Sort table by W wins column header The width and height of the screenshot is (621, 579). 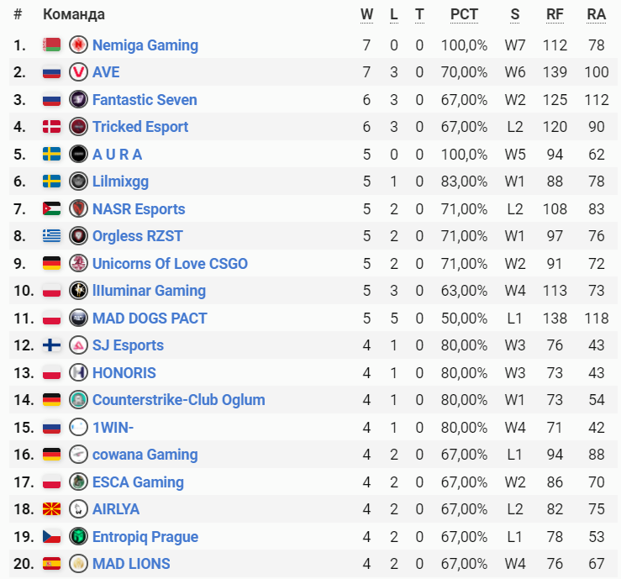pyautogui.click(x=366, y=14)
